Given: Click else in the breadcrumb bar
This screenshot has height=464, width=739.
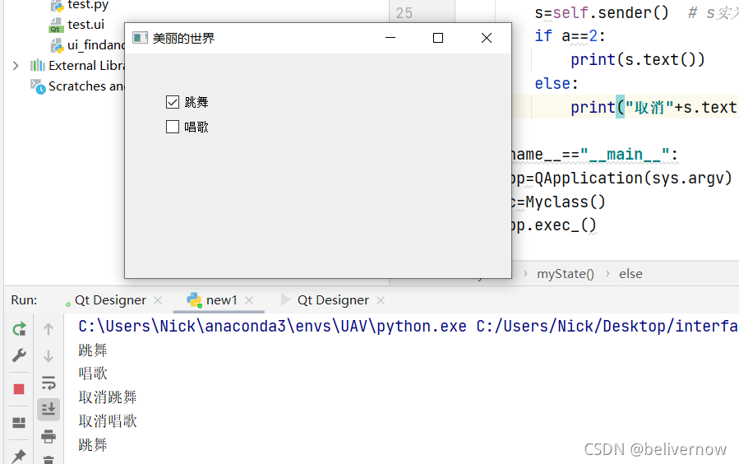Looking at the screenshot, I should pos(630,273).
